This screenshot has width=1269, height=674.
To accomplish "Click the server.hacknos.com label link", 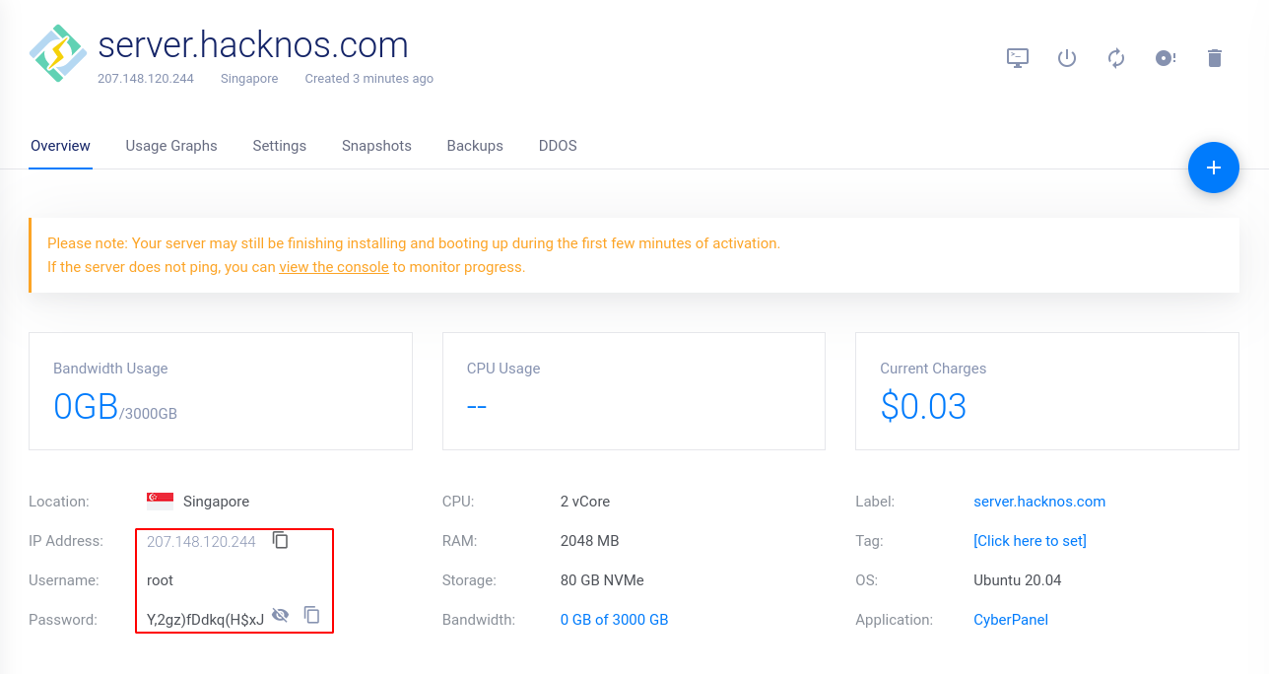I will pos(1039,502).
